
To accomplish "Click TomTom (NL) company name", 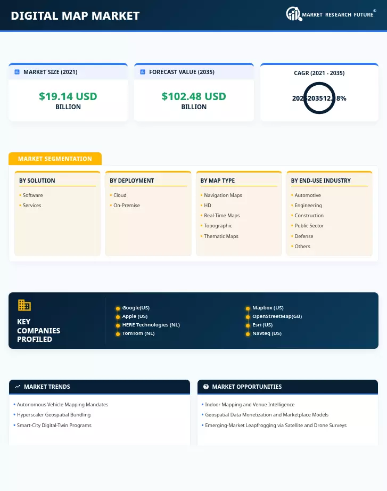I will 138,333.
